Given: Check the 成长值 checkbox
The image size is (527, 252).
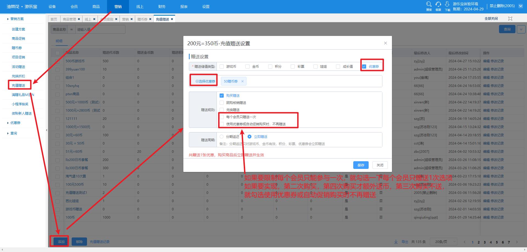Looking at the screenshot, I should pyautogui.click(x=338, y=66).
